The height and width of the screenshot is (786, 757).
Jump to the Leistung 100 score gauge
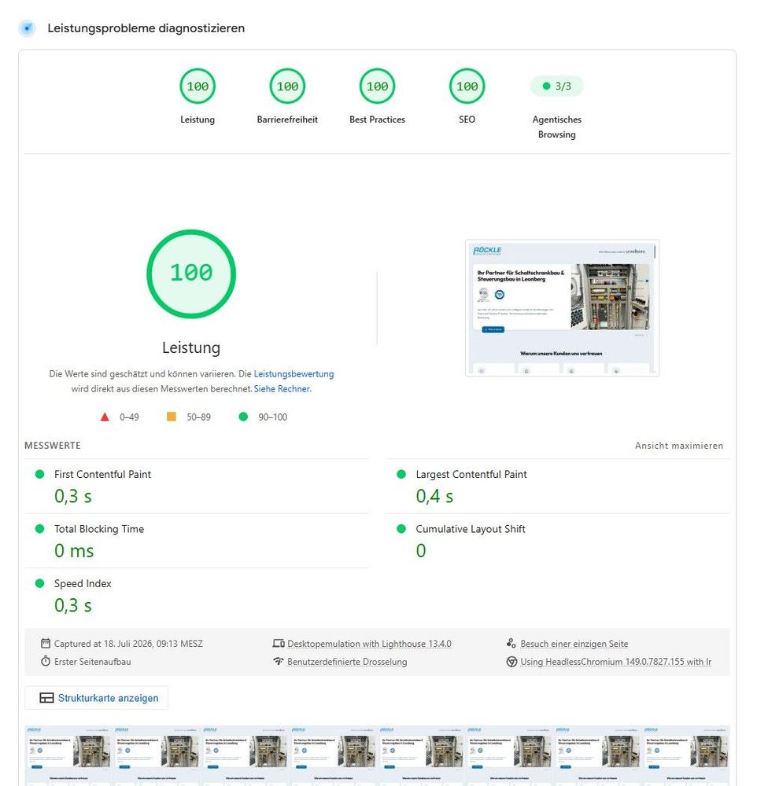pos(198,86)
